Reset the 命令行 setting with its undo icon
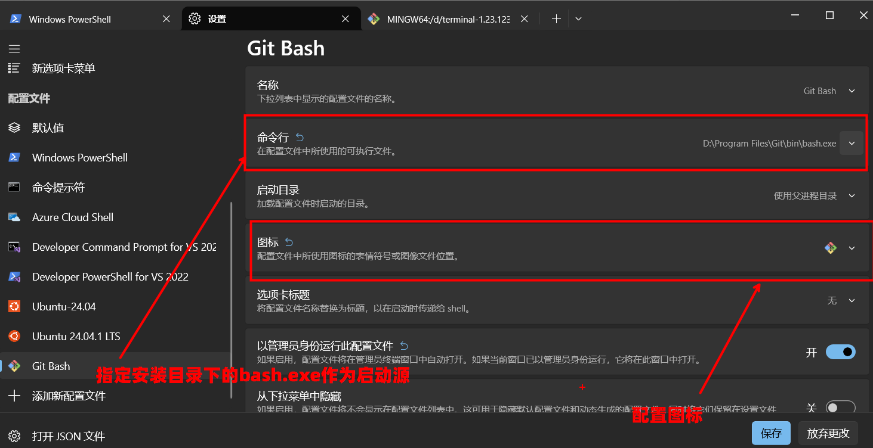This screenshot has height=448, width=873. pyautogui.click(x=300, y=138)
